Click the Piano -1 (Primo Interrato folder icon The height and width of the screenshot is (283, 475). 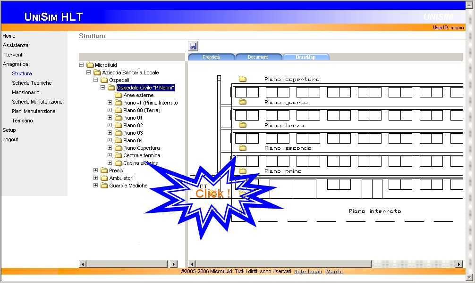(119, 103)
